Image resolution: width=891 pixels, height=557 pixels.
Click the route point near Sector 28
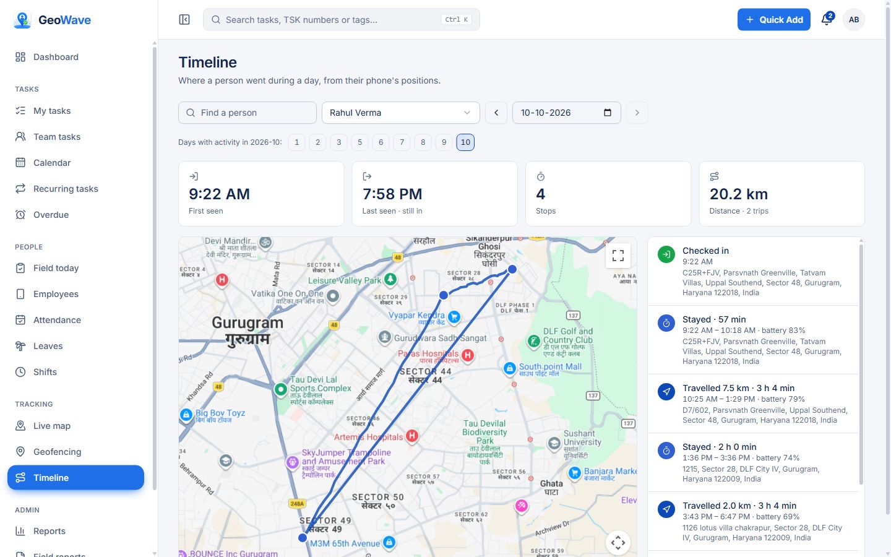[444, 295]
